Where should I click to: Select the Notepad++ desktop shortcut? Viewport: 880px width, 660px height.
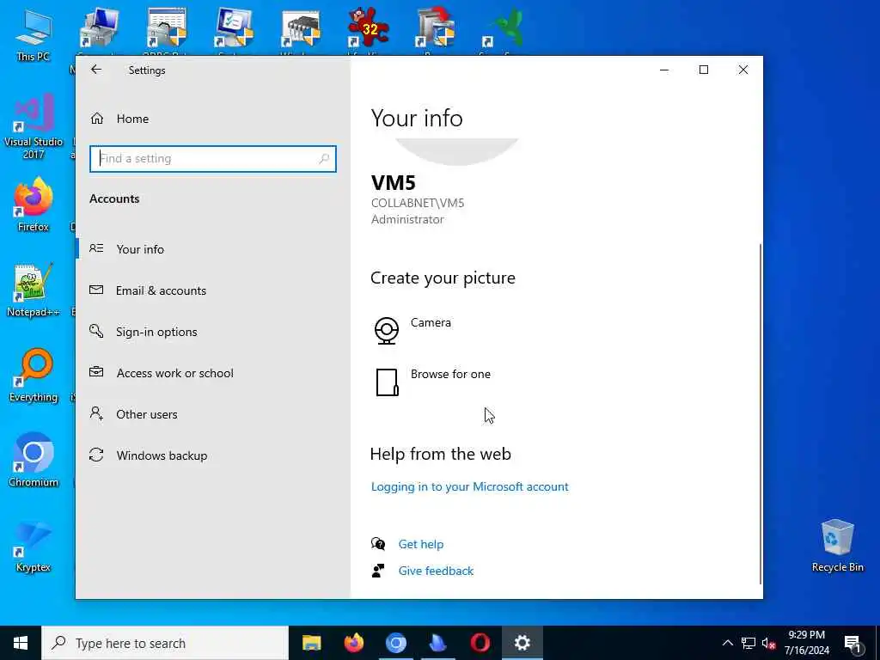[x=34, y=290]
